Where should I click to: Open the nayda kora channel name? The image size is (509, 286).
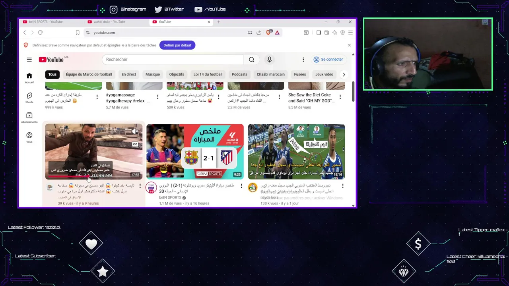click(269, 197)
